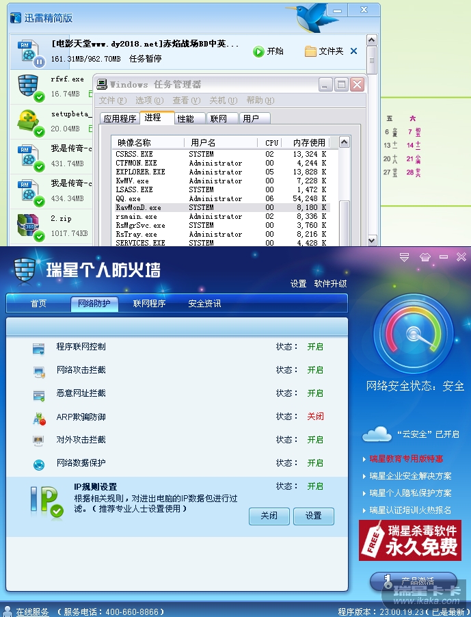Viewport: 471px width, 617px height.
Task: Open the 查看 menu in Task Manager
Action: pos(187,101)
